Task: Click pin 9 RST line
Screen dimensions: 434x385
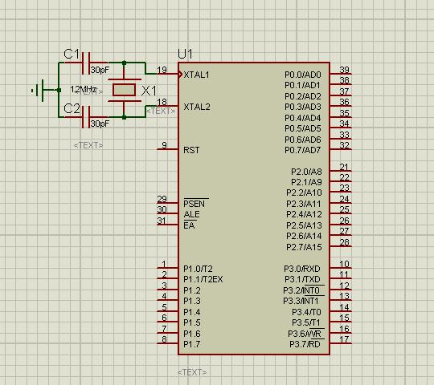Action: (x=167, y=149)
